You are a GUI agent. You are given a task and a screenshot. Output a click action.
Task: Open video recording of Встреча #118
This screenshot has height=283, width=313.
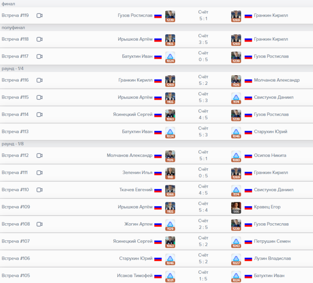[x=40, y=39]
